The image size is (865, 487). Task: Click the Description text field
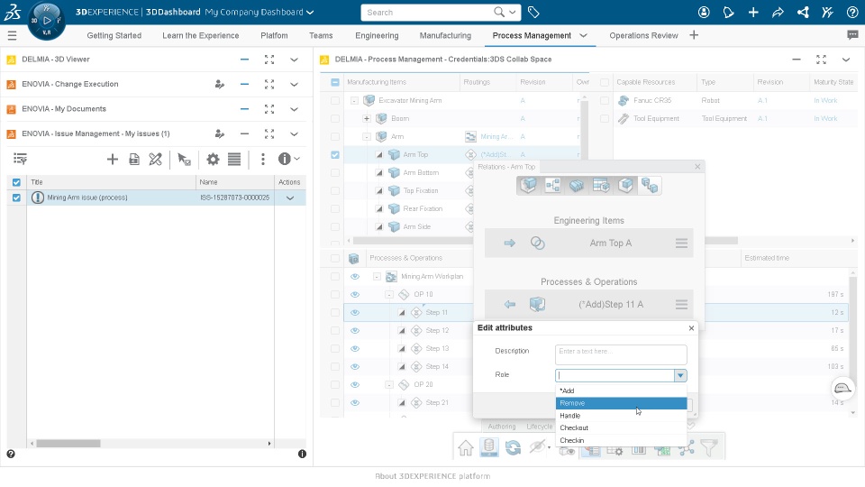(621, 354)
